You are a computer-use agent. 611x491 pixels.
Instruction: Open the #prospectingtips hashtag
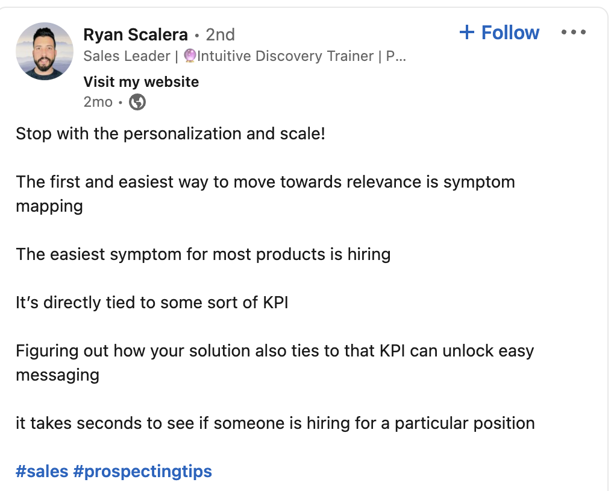(142, 471)
